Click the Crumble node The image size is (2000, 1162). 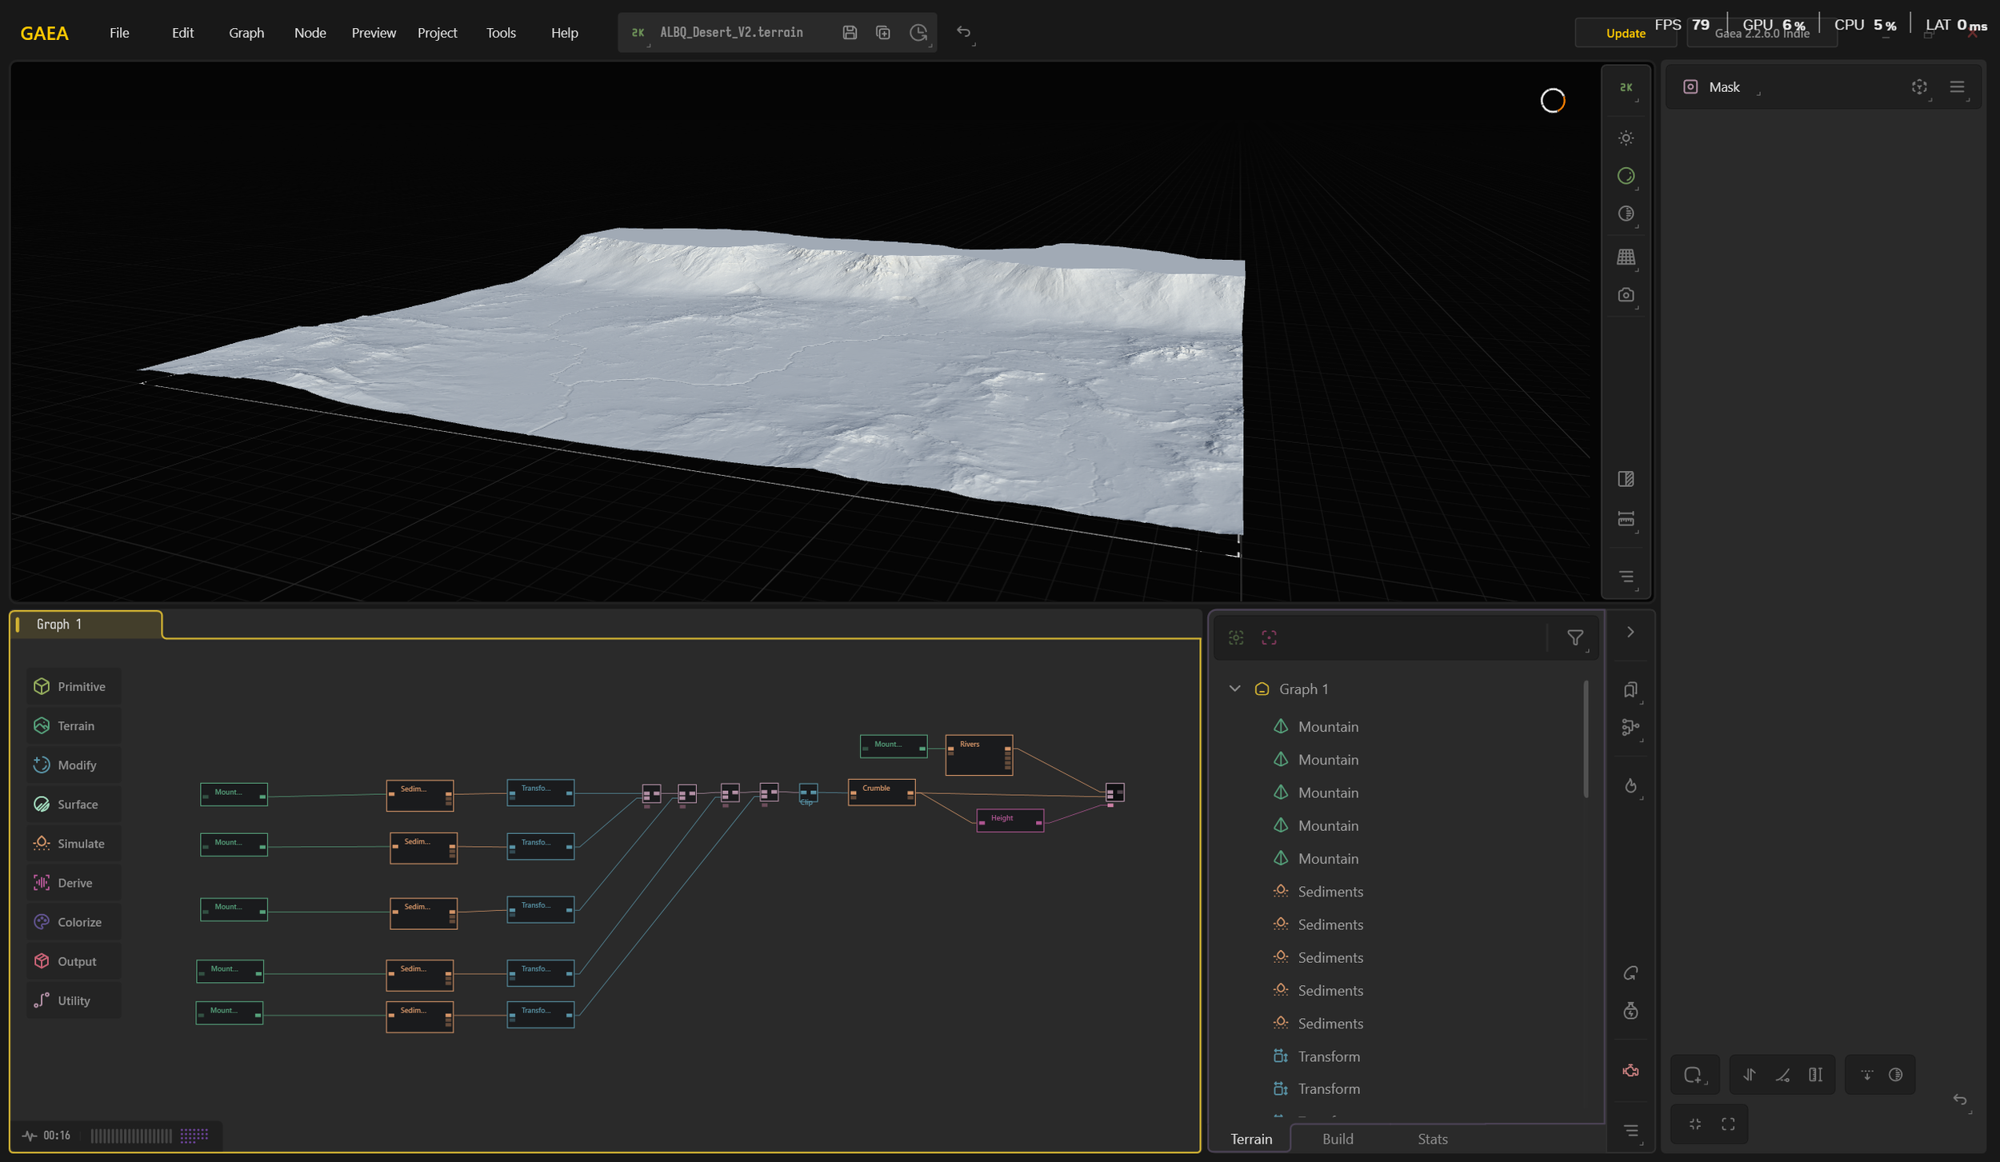pos(881,792)
